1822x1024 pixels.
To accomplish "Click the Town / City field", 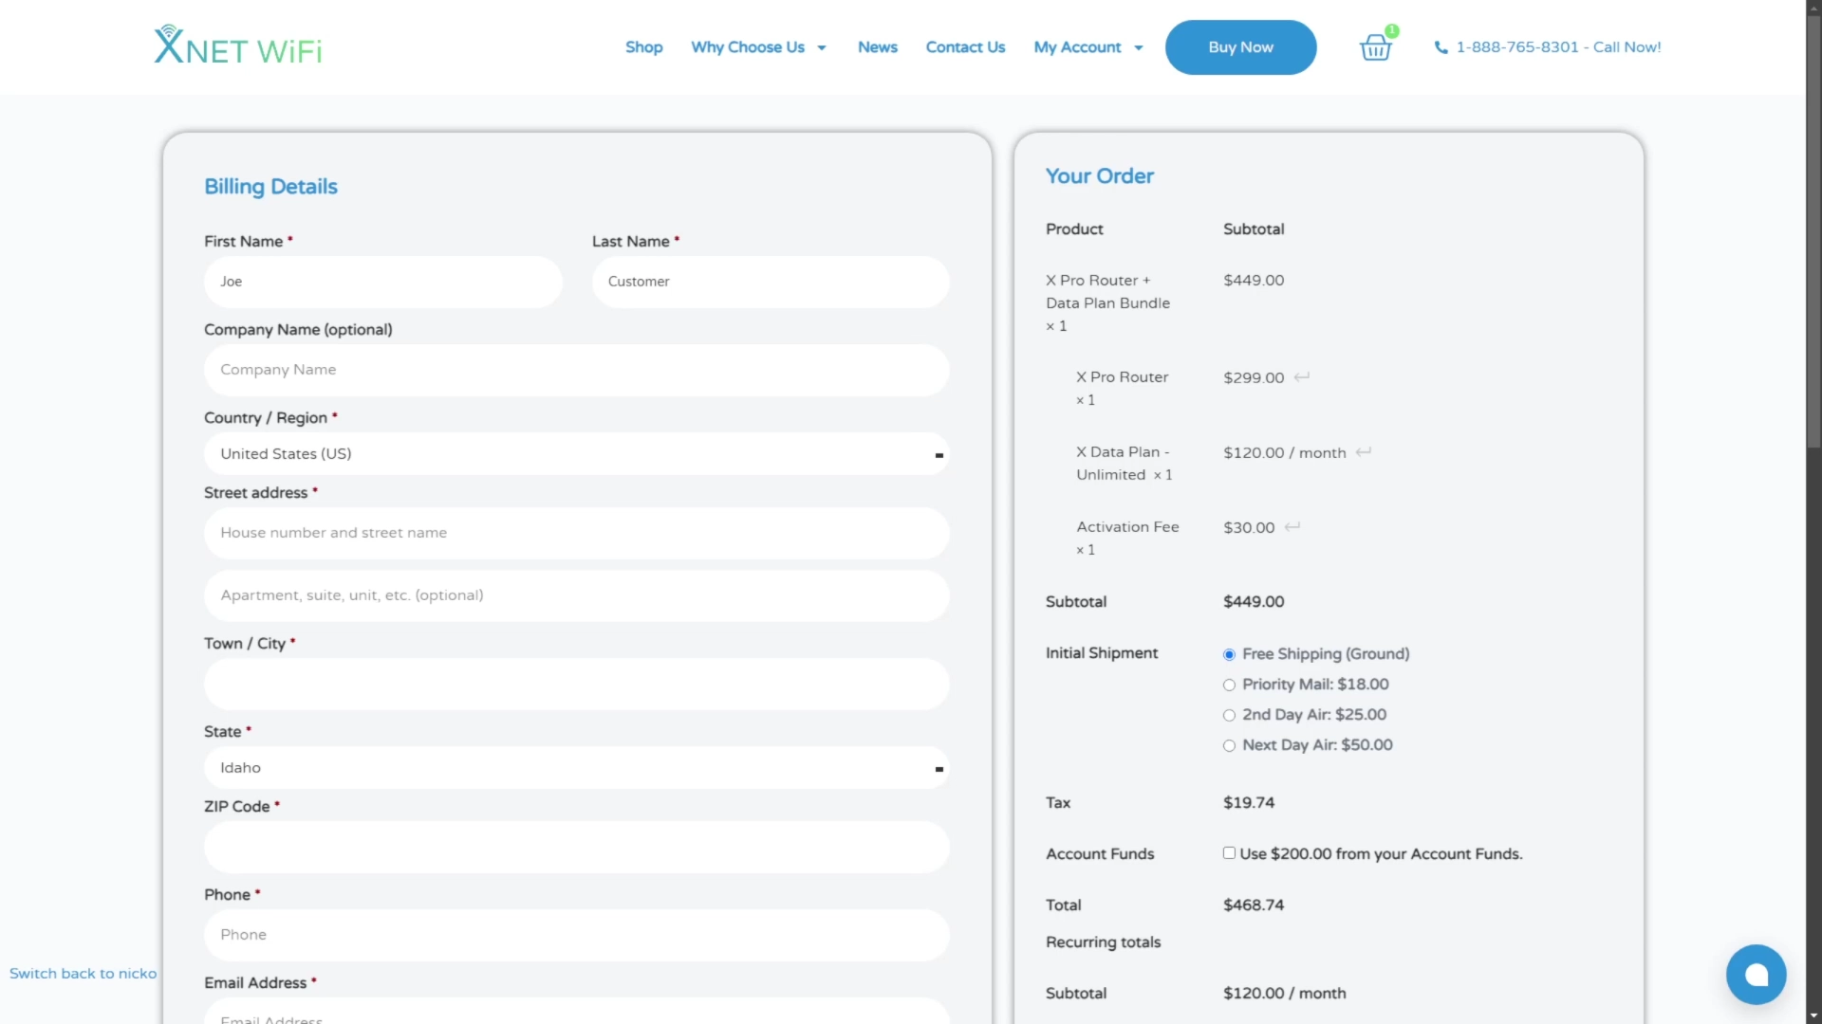I will [x=576, y=684].
